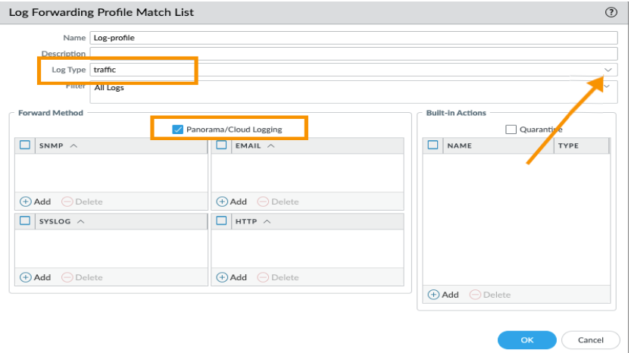Click into the Name input field
The height and width of the screenshot is (353, 631).
(354, 37)
